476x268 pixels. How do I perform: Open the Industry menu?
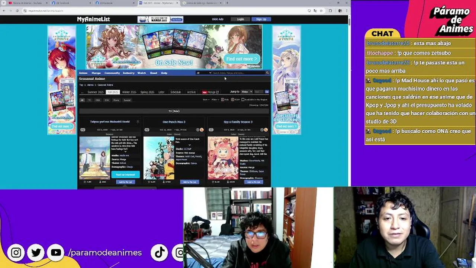[x=128, y=73]
